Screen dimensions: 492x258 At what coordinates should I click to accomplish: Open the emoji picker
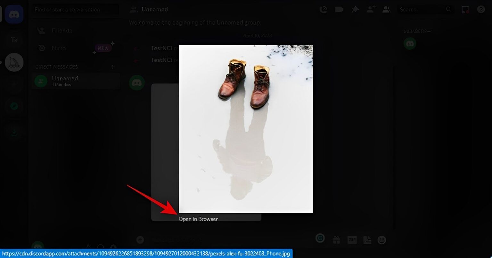[x=382, y=240]
